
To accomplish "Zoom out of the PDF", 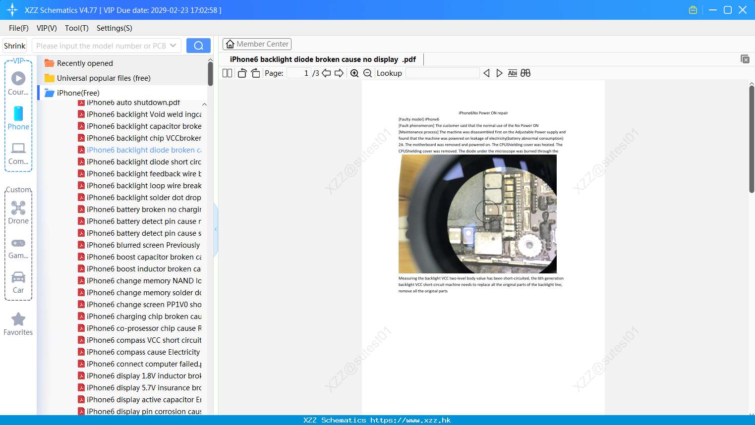I will [368, 73].
